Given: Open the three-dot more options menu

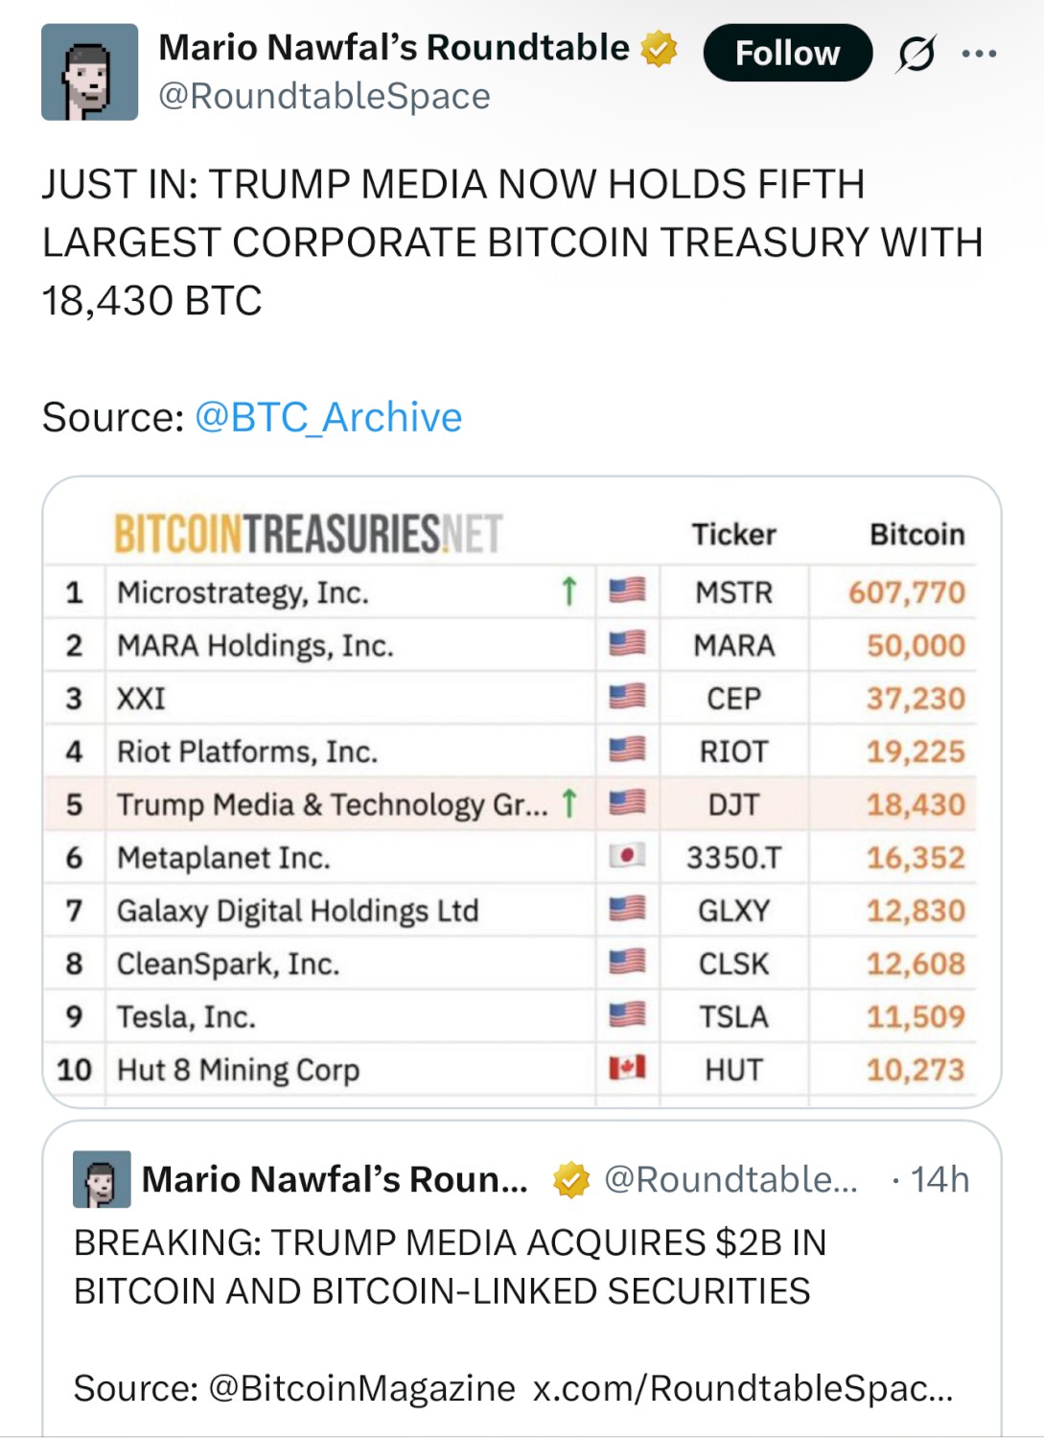Looking at the screenshot, I should (979, 54).
